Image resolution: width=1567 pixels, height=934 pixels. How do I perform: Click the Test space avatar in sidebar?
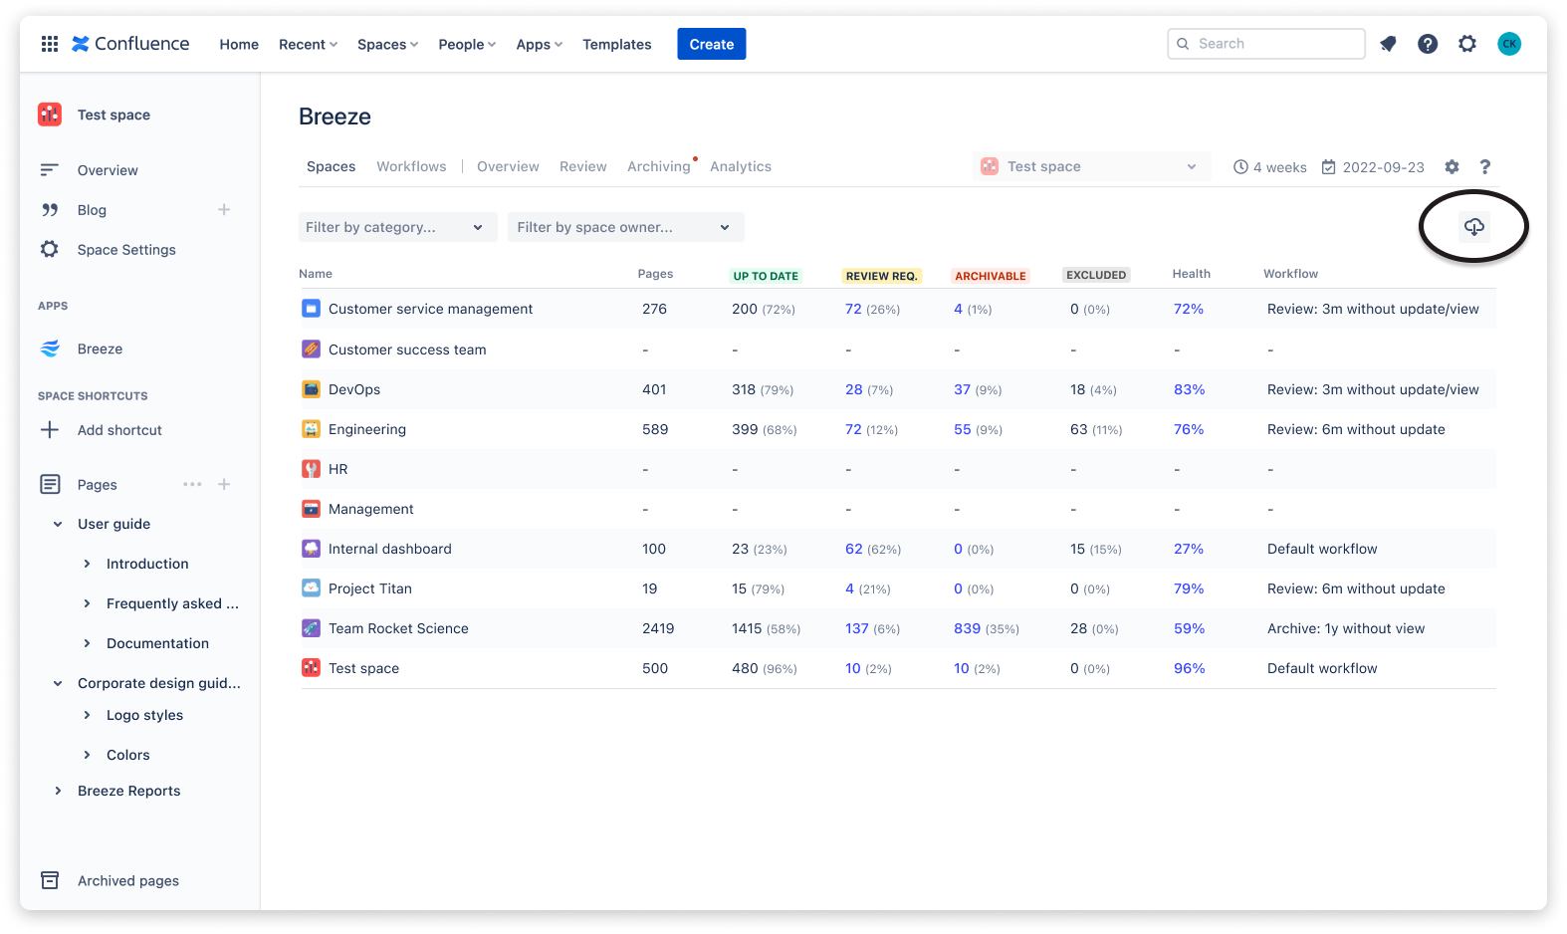50,115
